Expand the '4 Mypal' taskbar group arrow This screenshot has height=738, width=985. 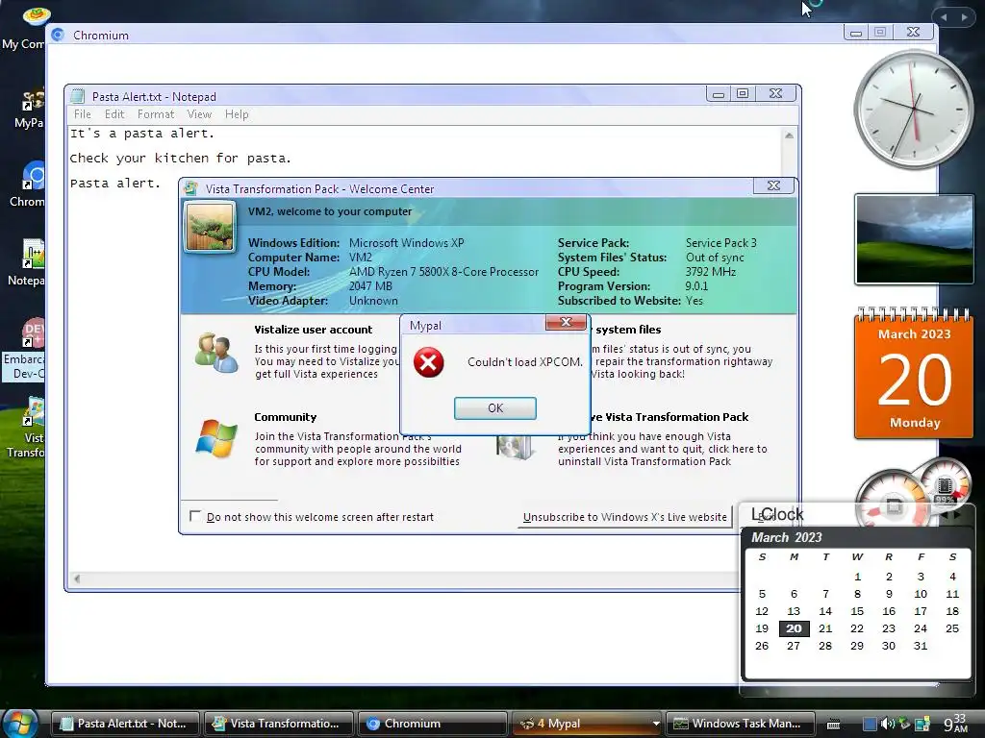(656, 724)
